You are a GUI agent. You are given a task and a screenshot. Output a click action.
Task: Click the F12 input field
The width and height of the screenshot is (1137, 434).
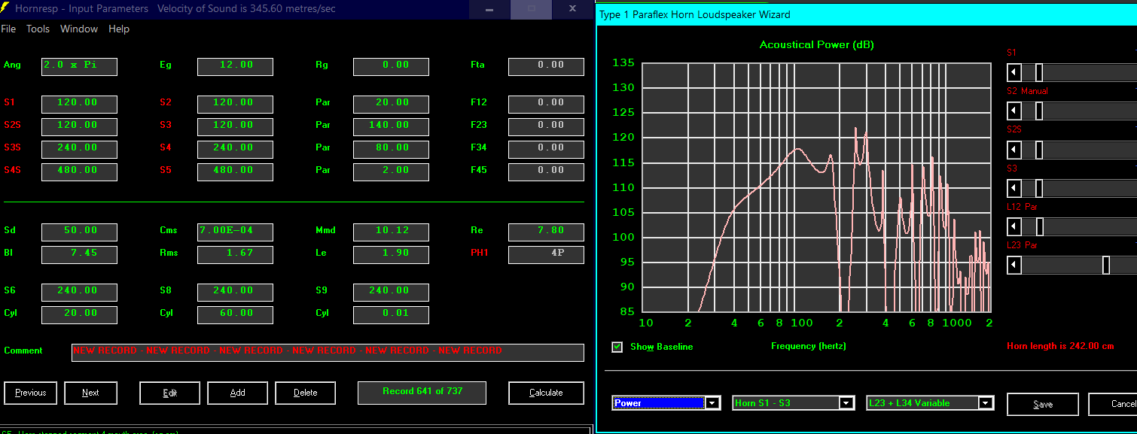click(546, 104)
